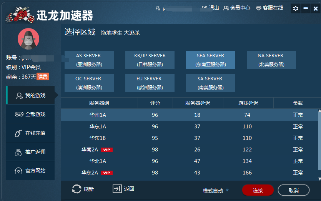Select server row 华北1A

tap(190, 161)
